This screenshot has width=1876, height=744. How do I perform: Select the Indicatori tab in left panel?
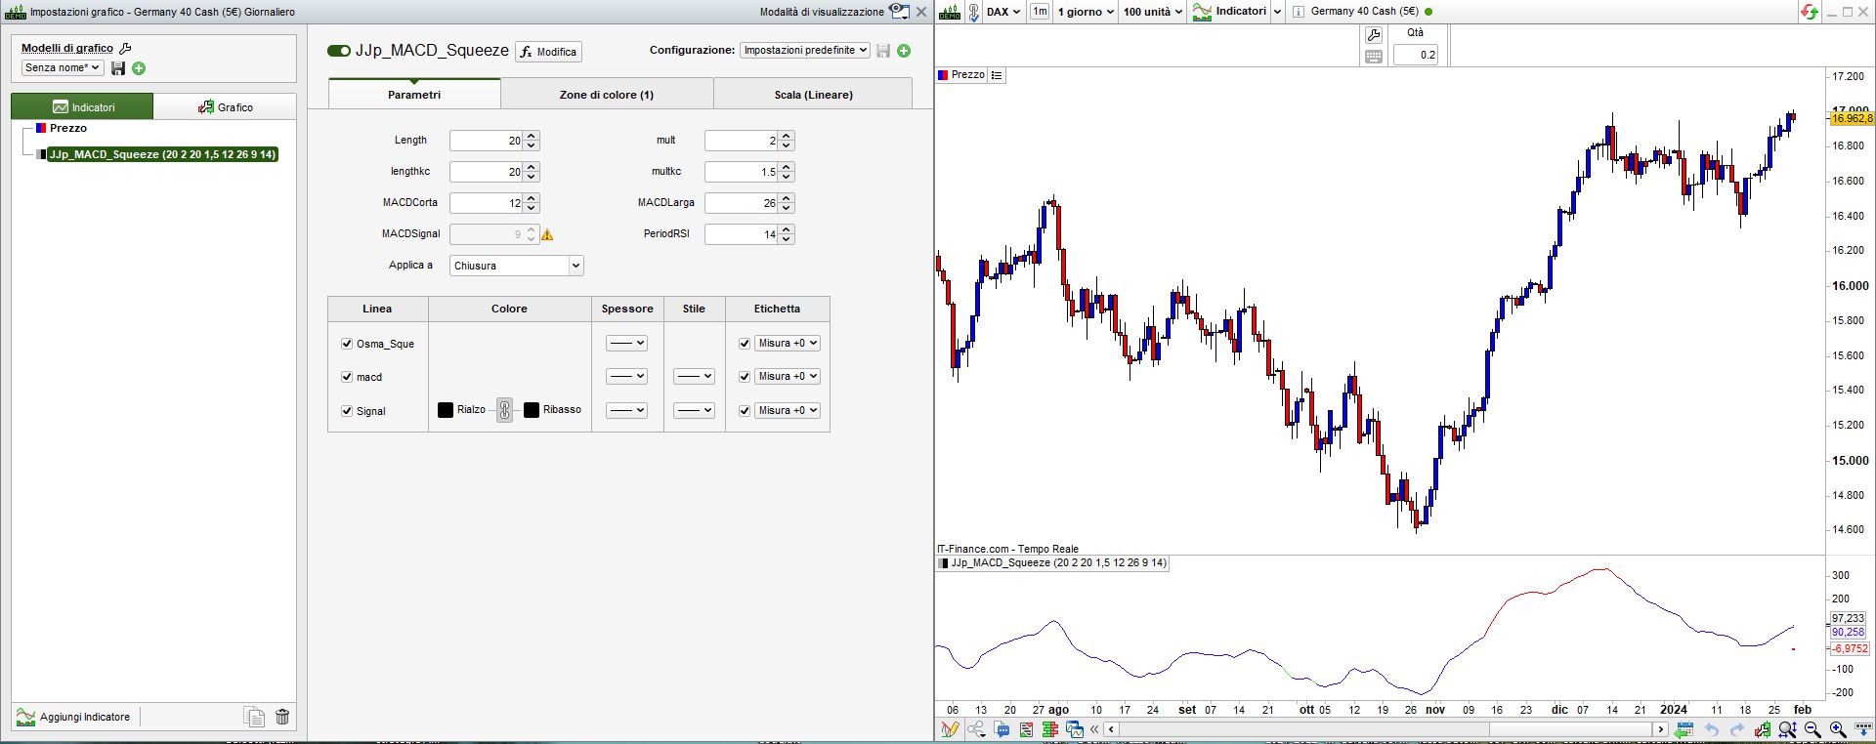82,106
